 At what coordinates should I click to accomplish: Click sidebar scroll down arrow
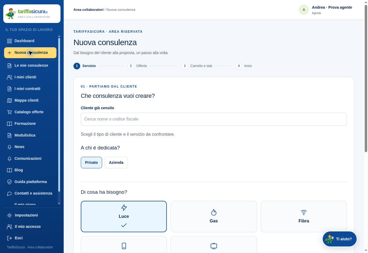(59, 204)
